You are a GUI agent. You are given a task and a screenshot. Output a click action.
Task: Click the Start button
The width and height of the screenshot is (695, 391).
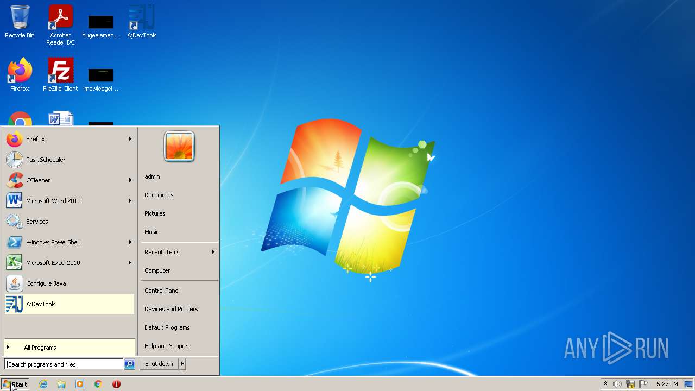(x=15, y=384)
